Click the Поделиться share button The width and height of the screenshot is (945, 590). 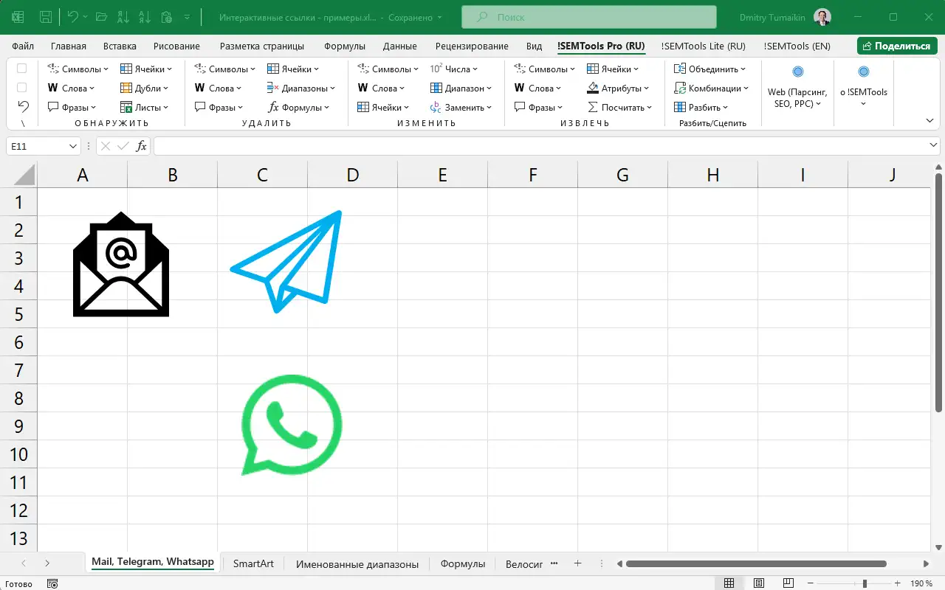(897, 46)
